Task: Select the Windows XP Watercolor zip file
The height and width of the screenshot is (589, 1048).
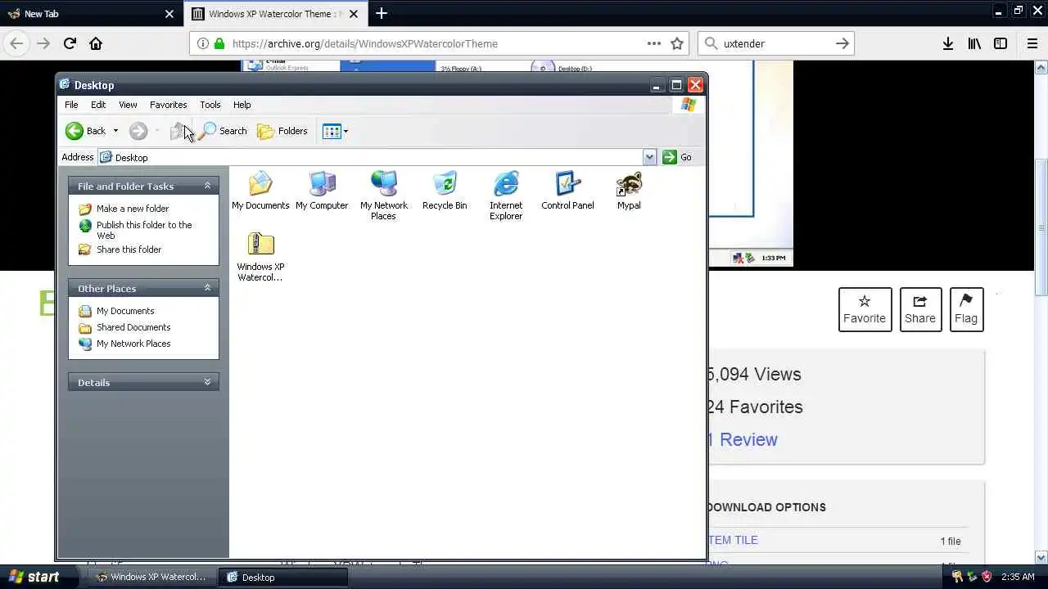Action: click(x=260, y=257)
